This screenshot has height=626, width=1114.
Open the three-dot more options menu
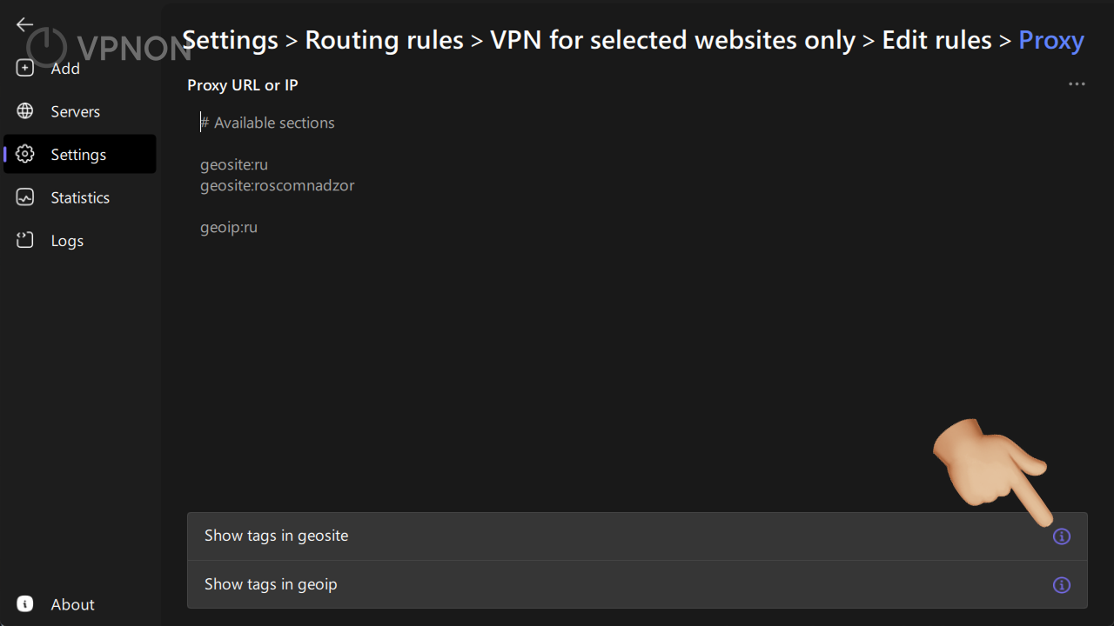[1077, 84]
